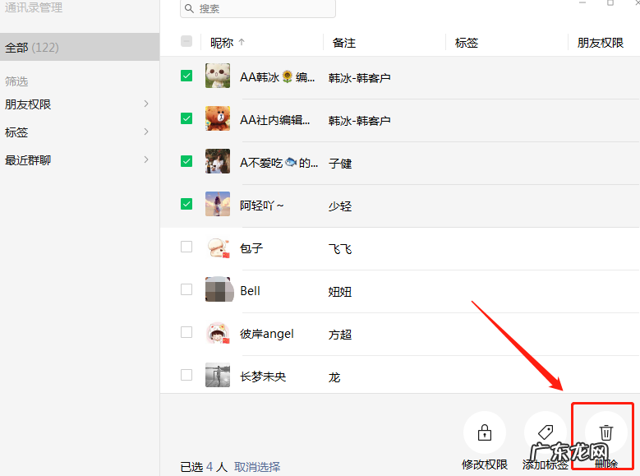Open avatar of A不爱吃 contact

pyautogui.click(x=218, y=161)
